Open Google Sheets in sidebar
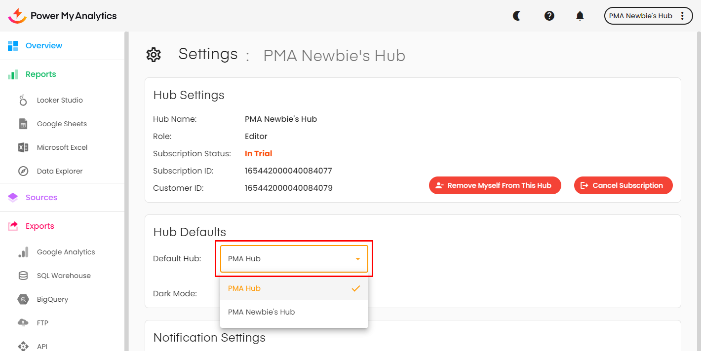This screenshot has width=701, height=351. (x=62, y=124)
